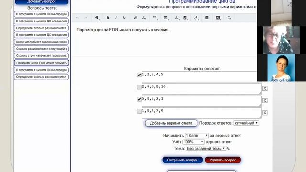The width and height of the screenshot is (306, 172).
Task: Click video thumbnail with blue background
Action: pyautogui.click(x=281, y=68)
